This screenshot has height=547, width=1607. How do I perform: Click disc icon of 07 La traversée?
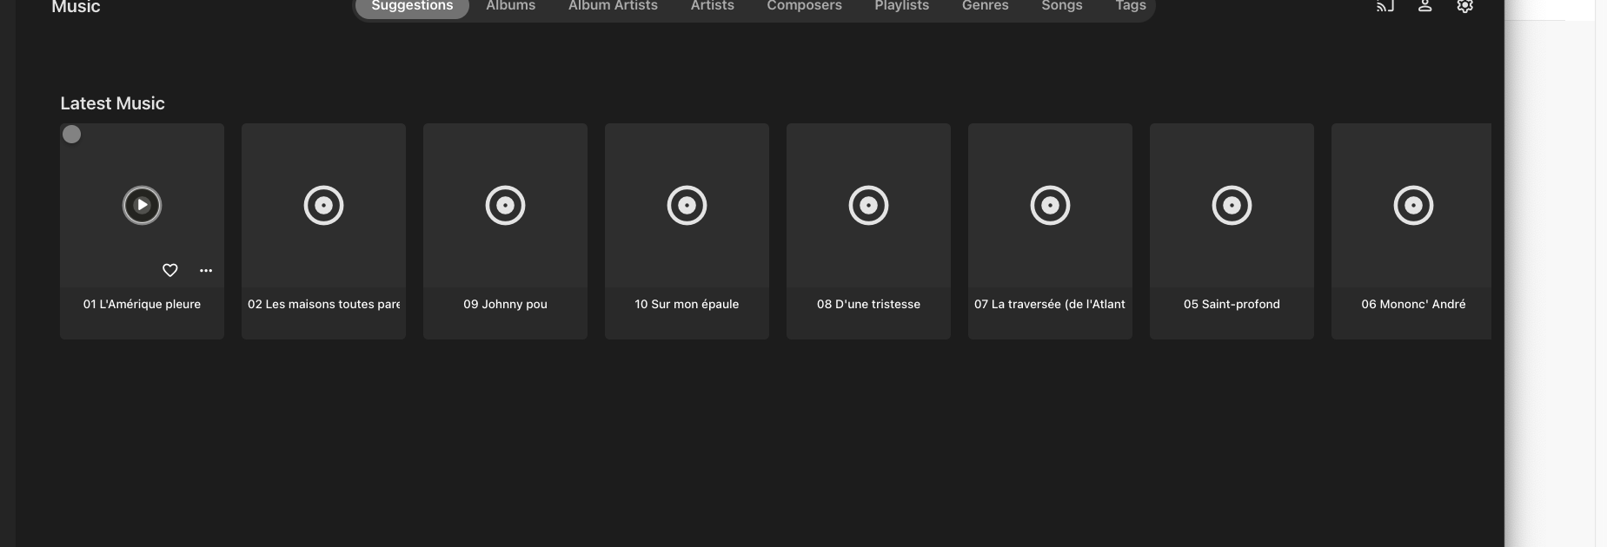[x=1050, y=206]
